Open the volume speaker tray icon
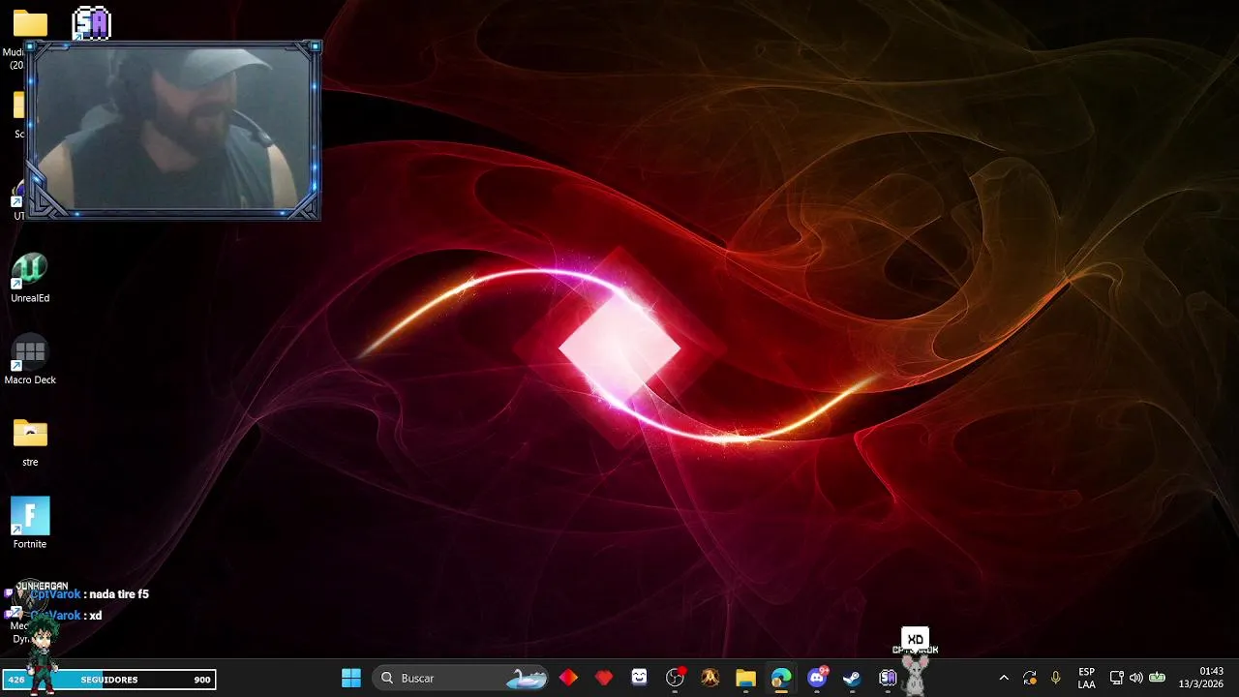 coord(1135,678)
